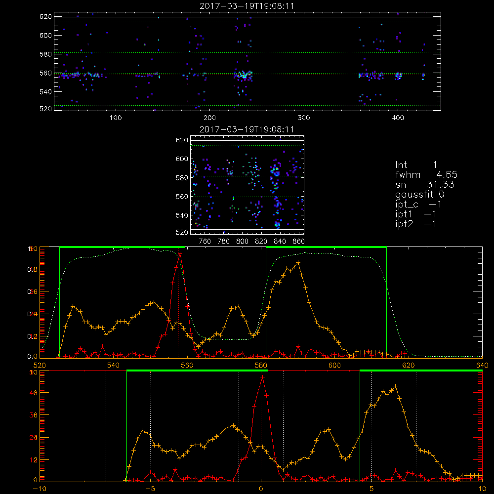
Task: Click the thick green bar spanning 525–560 in upper profile
Action: click(122, 247)
